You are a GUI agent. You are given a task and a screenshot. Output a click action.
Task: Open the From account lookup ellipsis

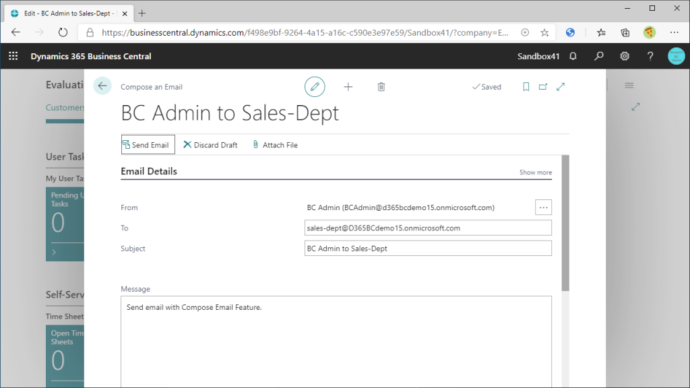[544, 207]
